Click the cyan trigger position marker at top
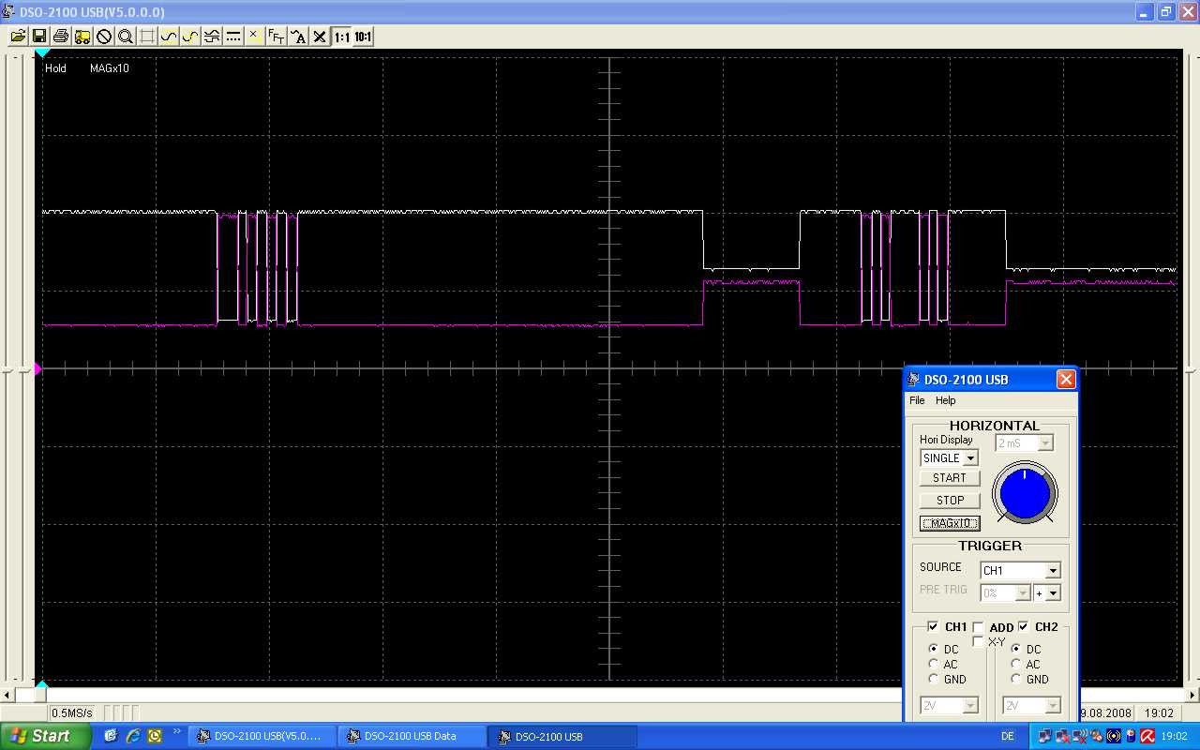 point(41,53)
